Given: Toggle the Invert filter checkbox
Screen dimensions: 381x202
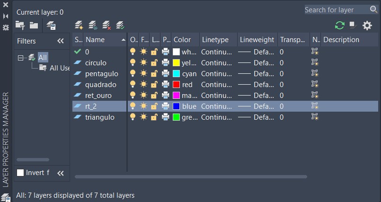Looking at the screenshot, I should [x=20, y=173].
